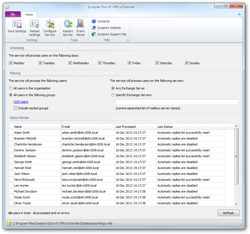Sort by the Name column header
Viewport: 250px width, 234px height.
click(x=37, y=127)
